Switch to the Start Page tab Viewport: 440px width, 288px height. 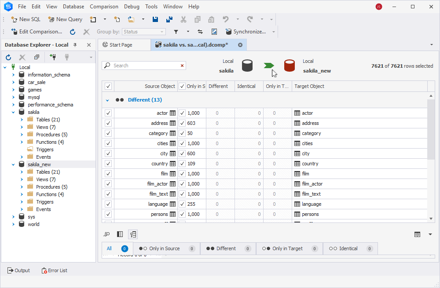point(121,45)
